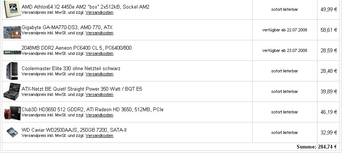Open Versandkosten link under Club3D HD3650
344x153 pixels.
pos(100,115)
